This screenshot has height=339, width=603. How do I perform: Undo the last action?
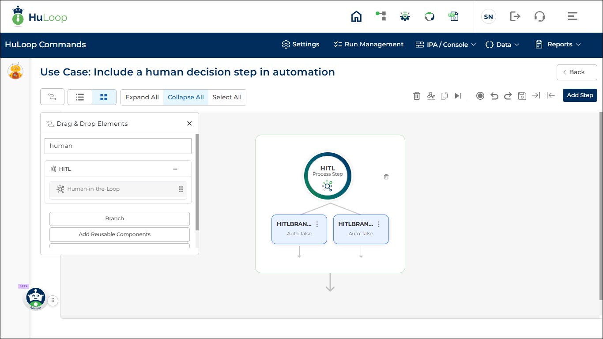pyautogui.click(x=494, y=96)
